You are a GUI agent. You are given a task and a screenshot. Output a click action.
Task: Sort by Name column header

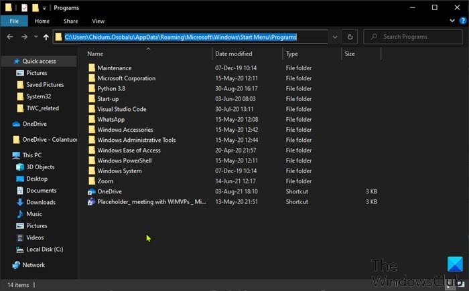pos(95,54)
